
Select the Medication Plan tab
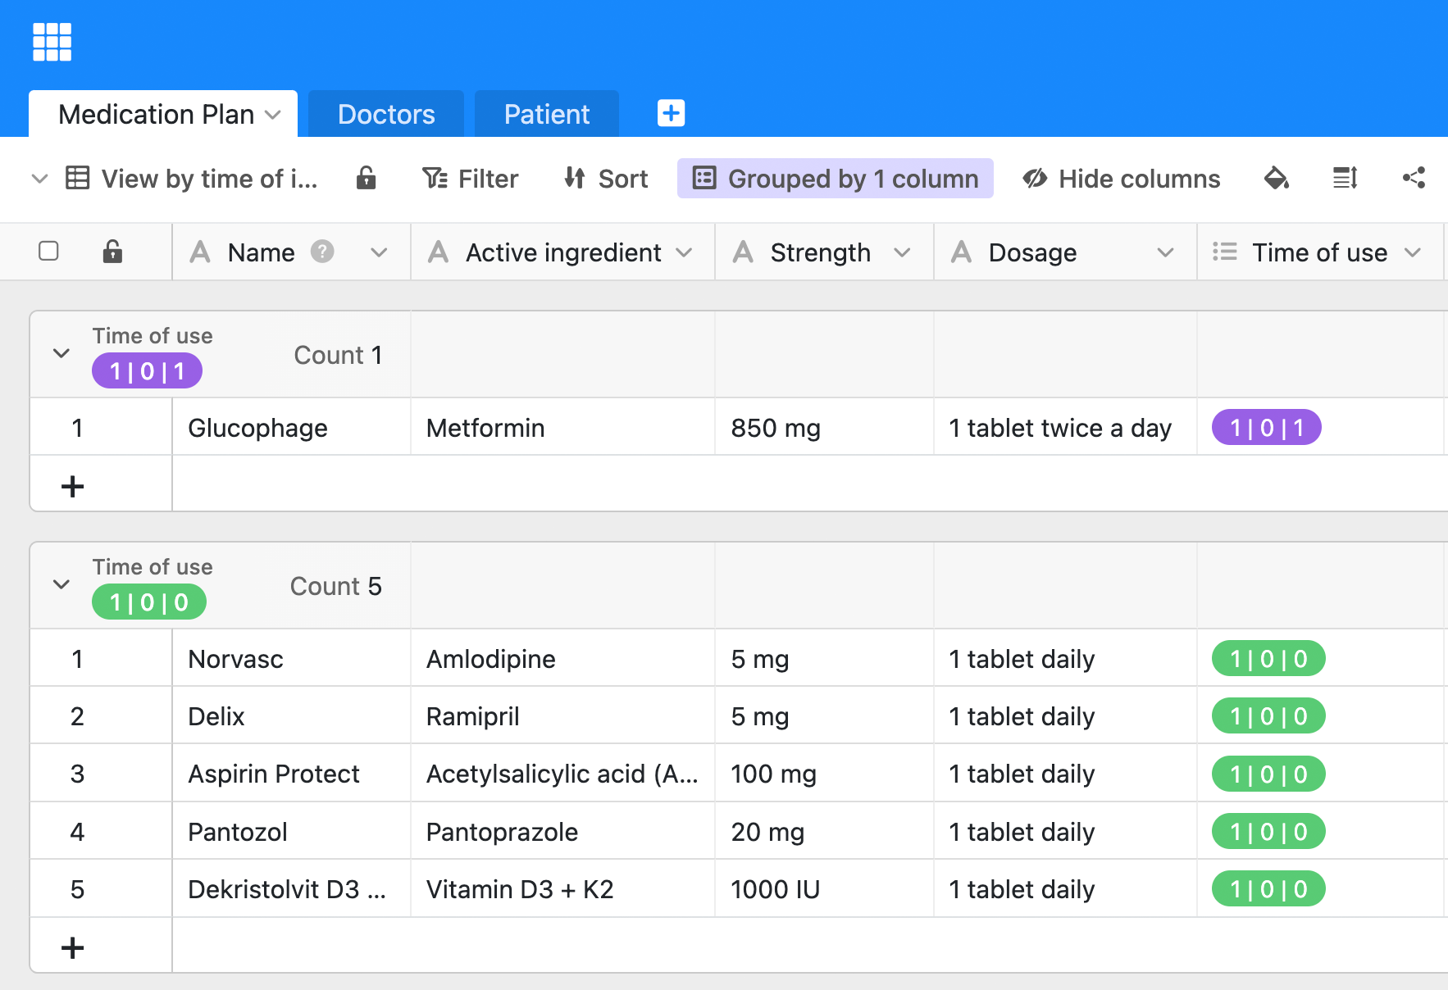[163, 114]
